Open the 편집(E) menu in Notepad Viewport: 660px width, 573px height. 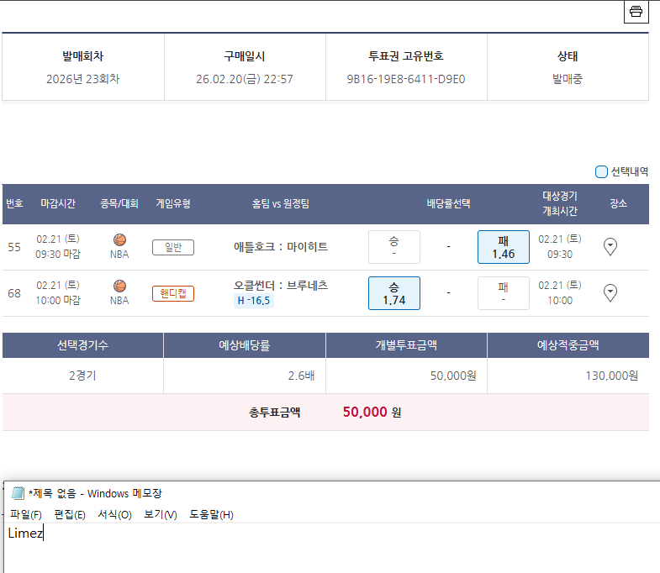click(70, 514)
